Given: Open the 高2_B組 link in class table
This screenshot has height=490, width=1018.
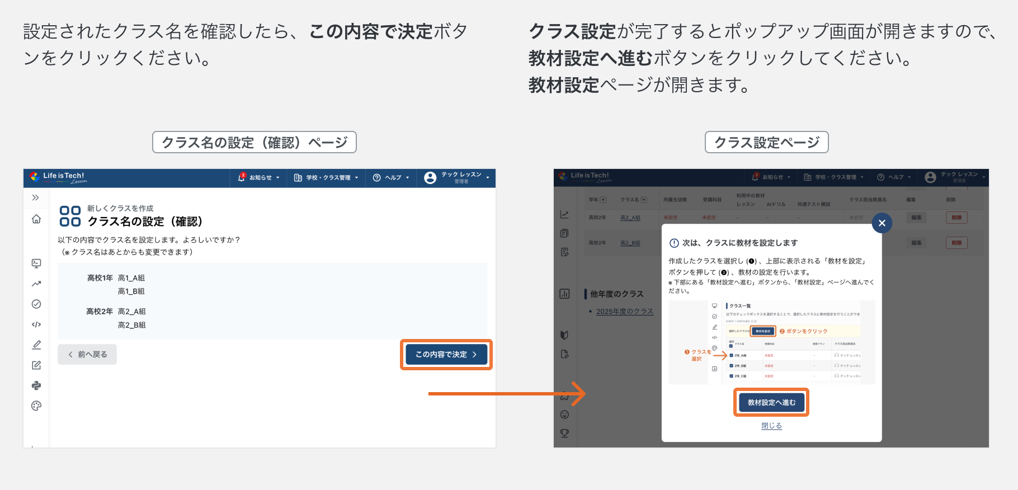Looking at the screenshot, I should pyautogui.click(x=630, y=243).
